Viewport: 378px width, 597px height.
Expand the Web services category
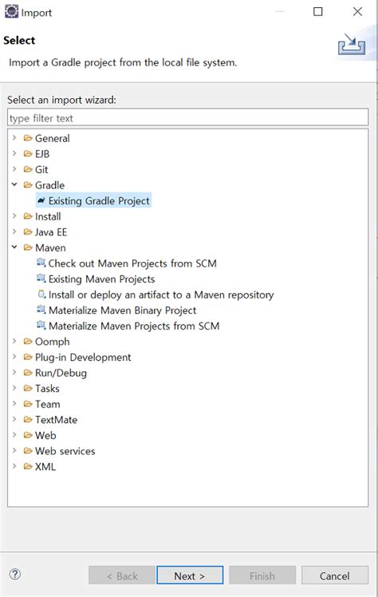pos(14,450)
